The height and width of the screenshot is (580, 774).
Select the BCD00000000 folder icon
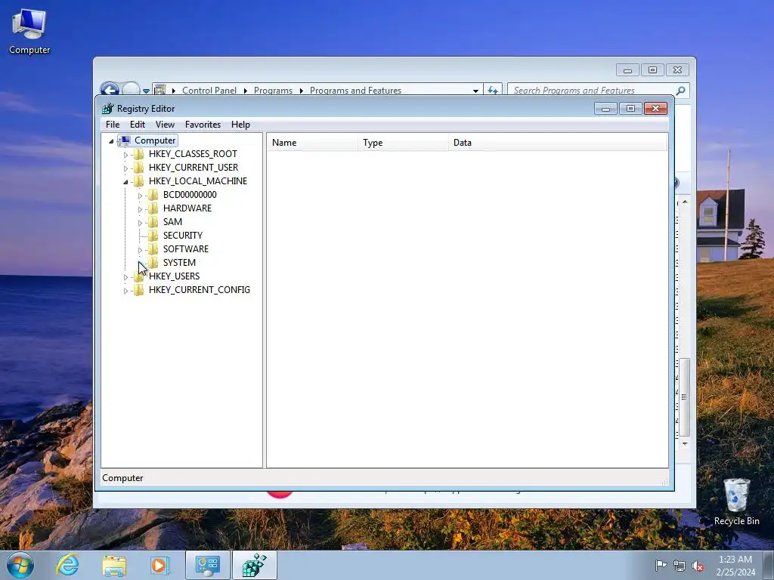point(153,194)
